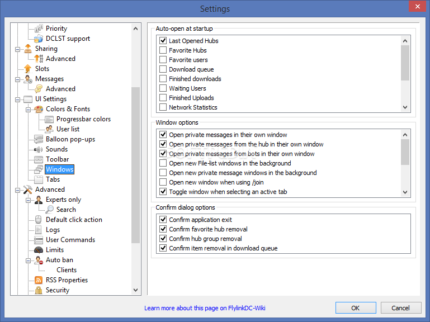Select the Clients item under Auto ban
430x322 pixels.
(x=67, y=270)
